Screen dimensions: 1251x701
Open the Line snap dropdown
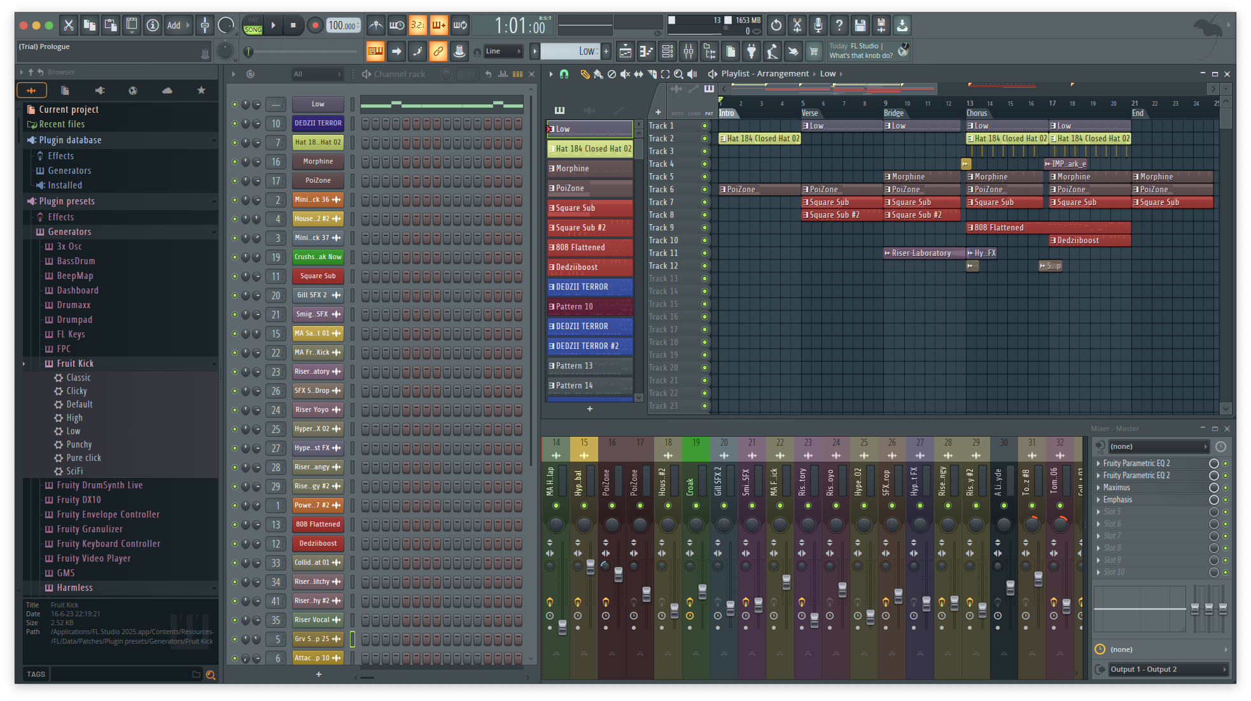tap(503, 52)
